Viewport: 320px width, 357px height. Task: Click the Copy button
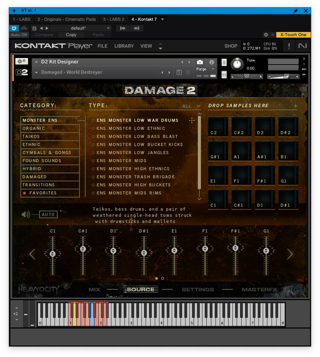[71, 35]
